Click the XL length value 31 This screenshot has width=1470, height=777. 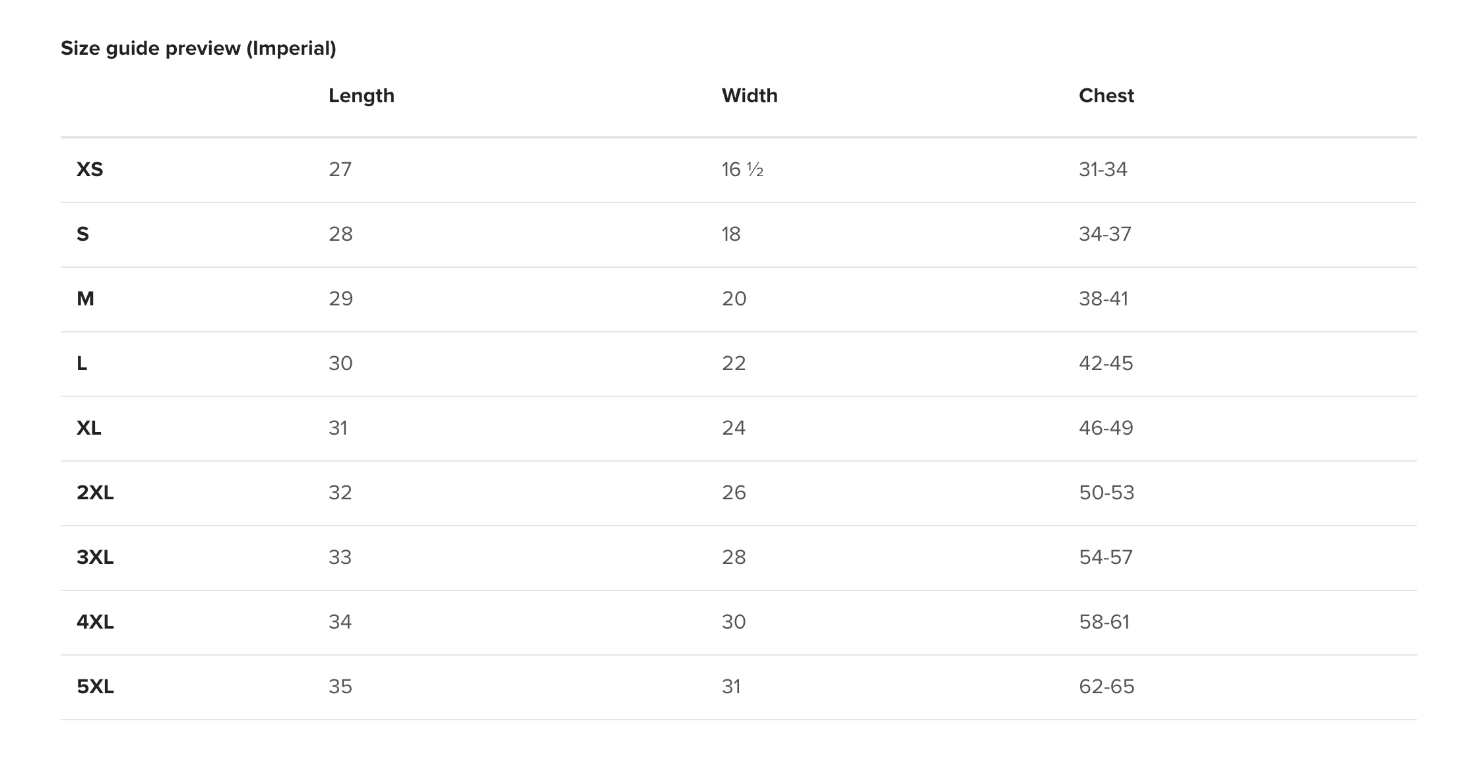point(338,428)
